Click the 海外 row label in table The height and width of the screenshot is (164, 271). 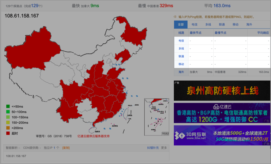click(181, 72)
